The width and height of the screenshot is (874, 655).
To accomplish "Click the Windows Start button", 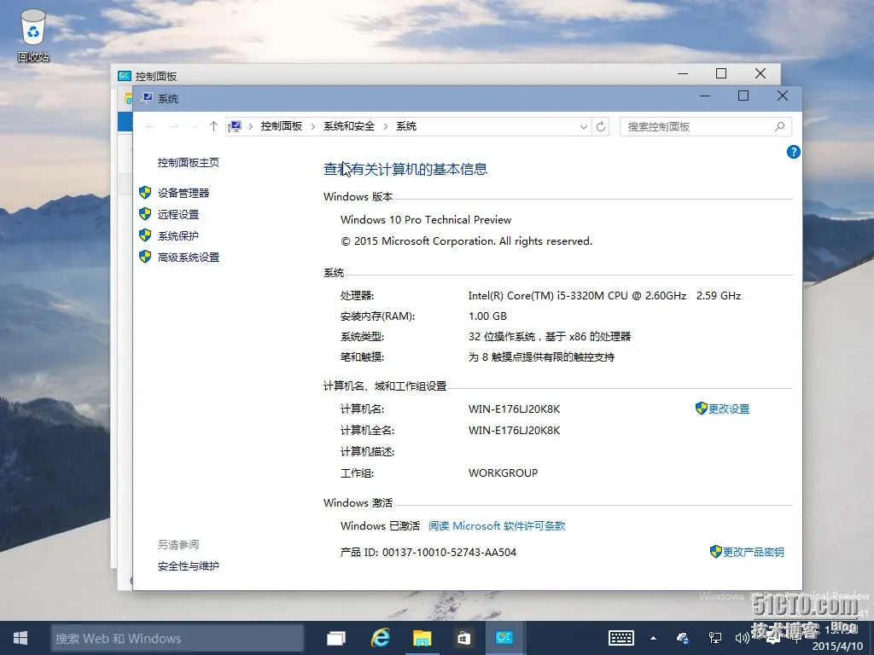I will [20, 638].
